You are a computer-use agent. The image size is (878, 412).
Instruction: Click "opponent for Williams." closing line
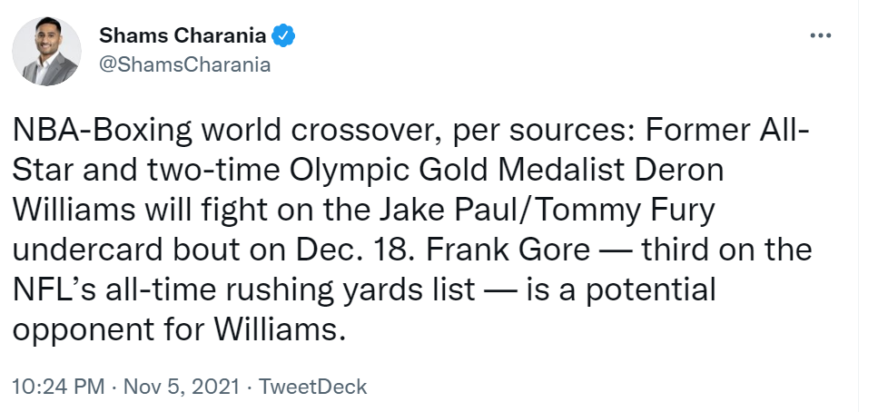click(176, 331)
